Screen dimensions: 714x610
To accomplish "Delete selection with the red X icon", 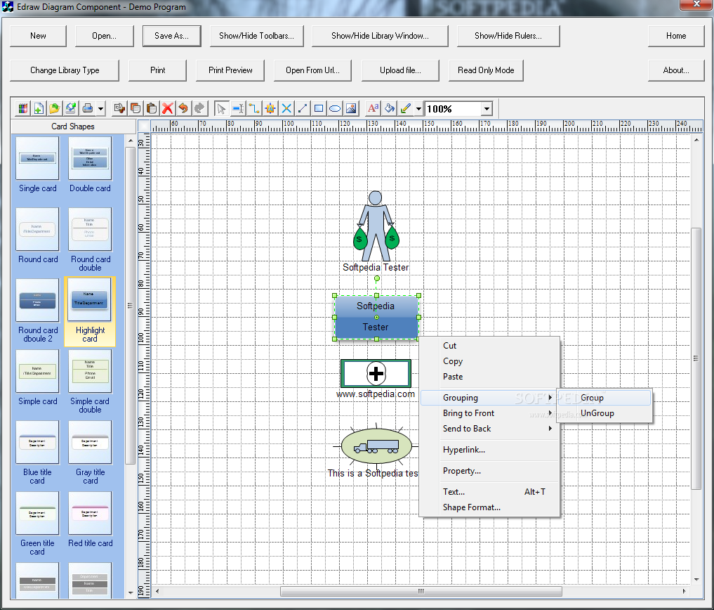I will [168, 108].
